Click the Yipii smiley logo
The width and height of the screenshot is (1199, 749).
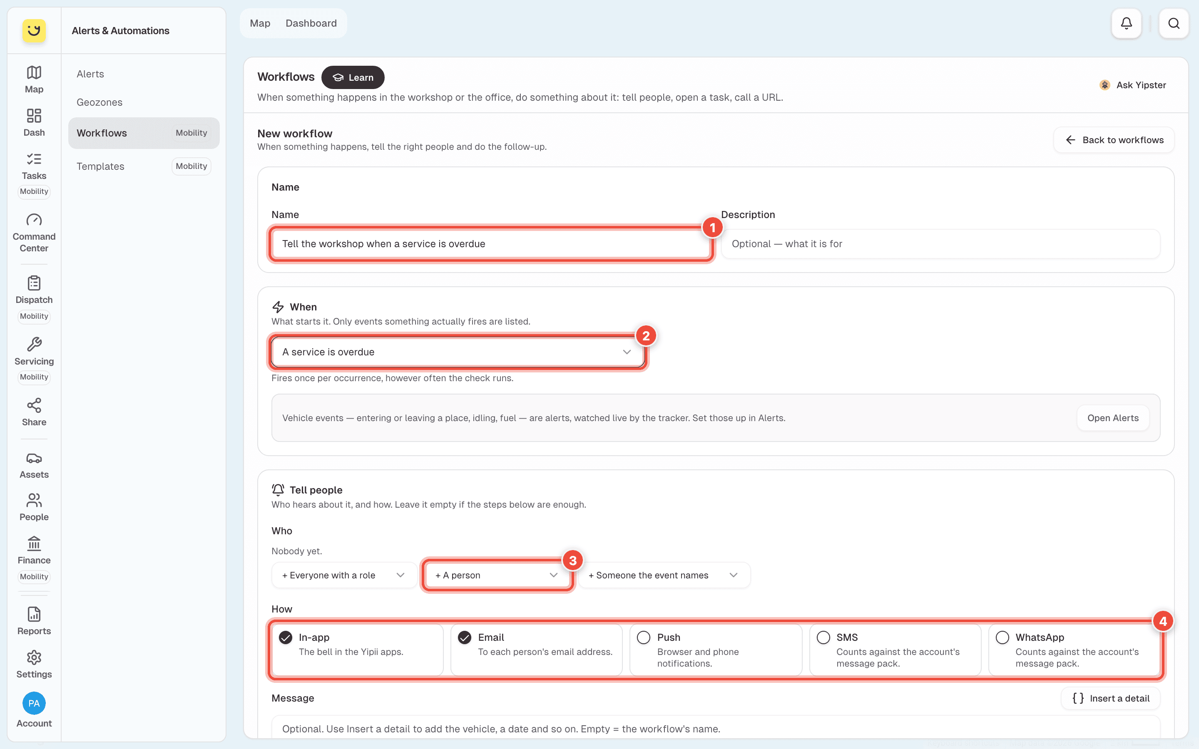click(34, 31)
